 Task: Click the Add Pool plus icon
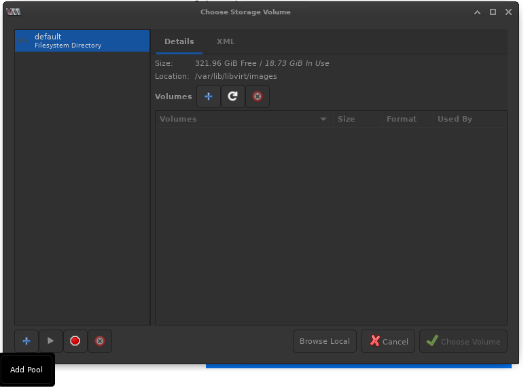26,341
